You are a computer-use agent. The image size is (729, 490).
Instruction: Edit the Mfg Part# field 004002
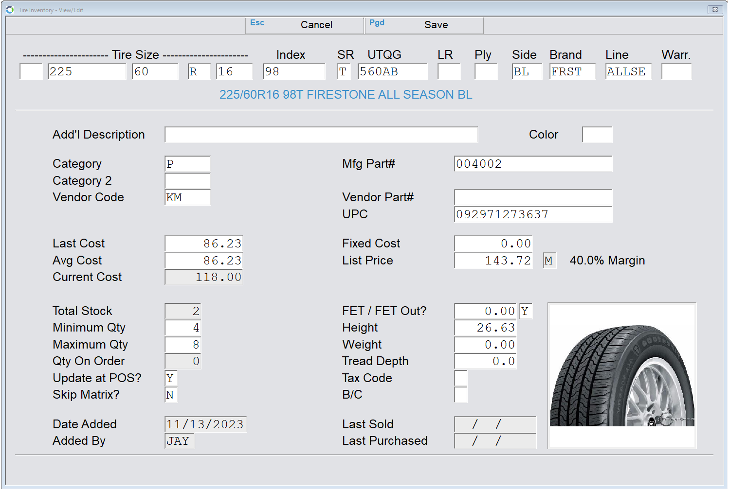coord(533,164)
